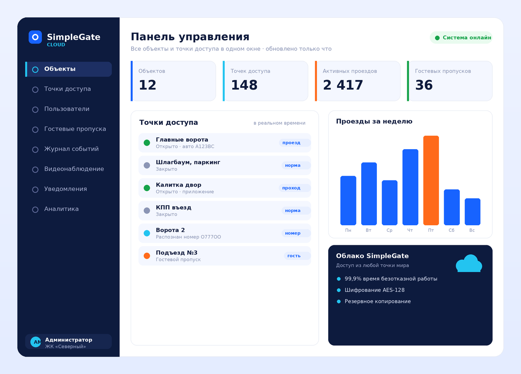Click the ЖК «Северный» label

coord(66,347)
